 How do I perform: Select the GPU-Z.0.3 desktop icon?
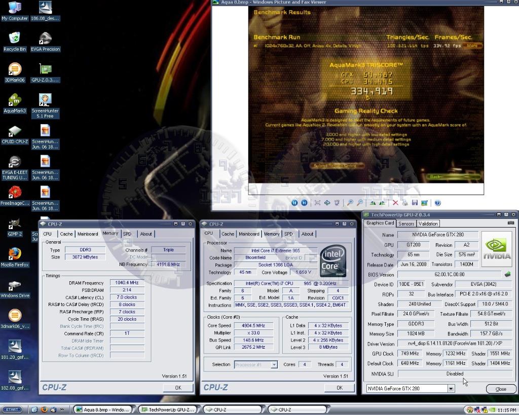[x=45, y=73]
